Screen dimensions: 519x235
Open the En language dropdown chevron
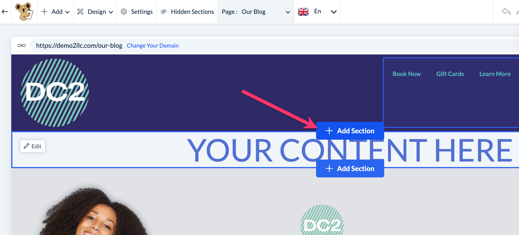tap(334, 12)
